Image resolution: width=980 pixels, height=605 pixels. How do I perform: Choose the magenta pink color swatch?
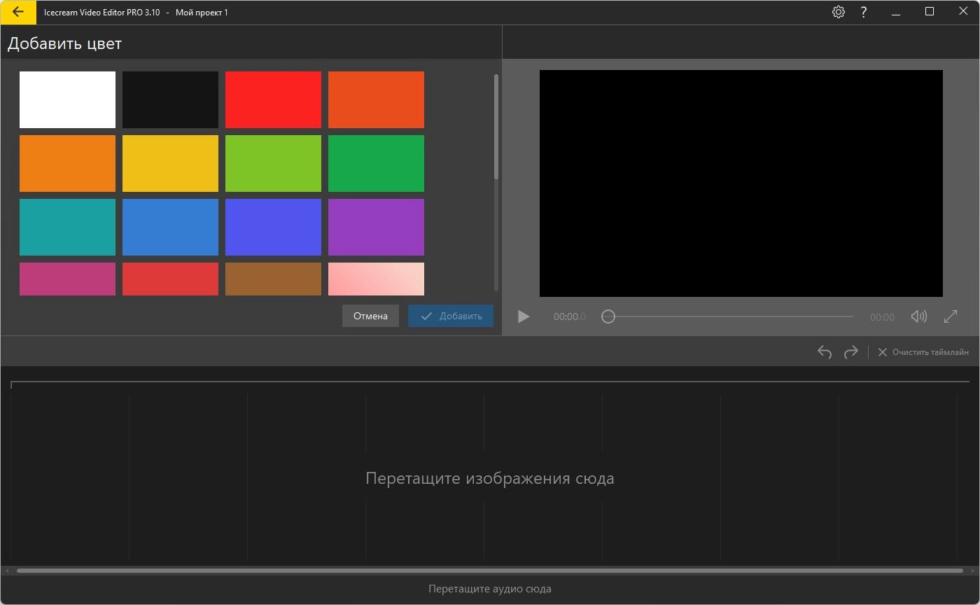67,279
